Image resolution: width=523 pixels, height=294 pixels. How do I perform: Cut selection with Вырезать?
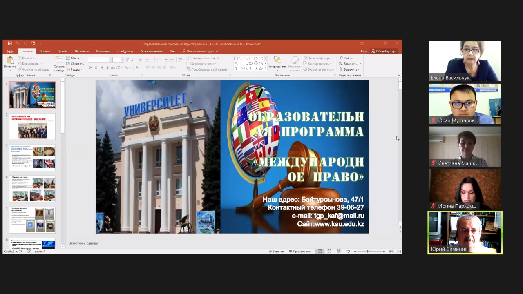26,58
